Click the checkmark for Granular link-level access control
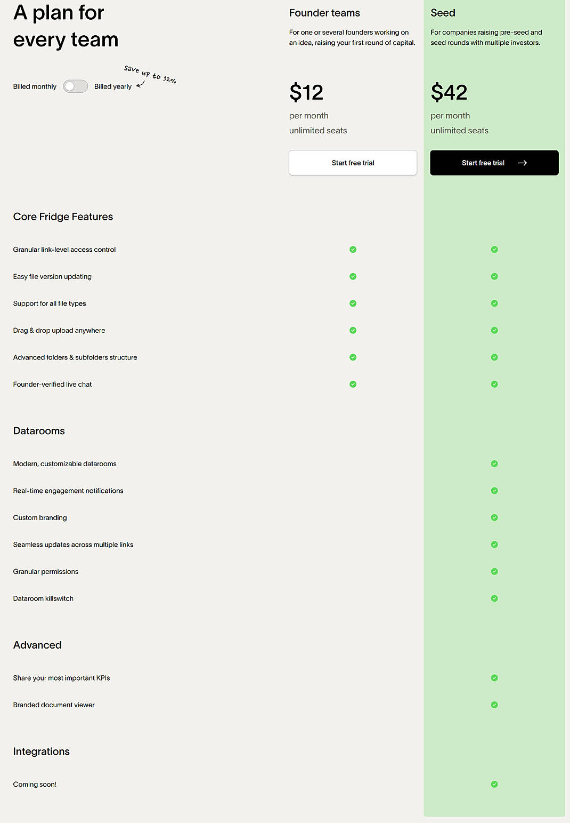Image resolution: width=570 pixels, height=823 pixels. point(353,249)
